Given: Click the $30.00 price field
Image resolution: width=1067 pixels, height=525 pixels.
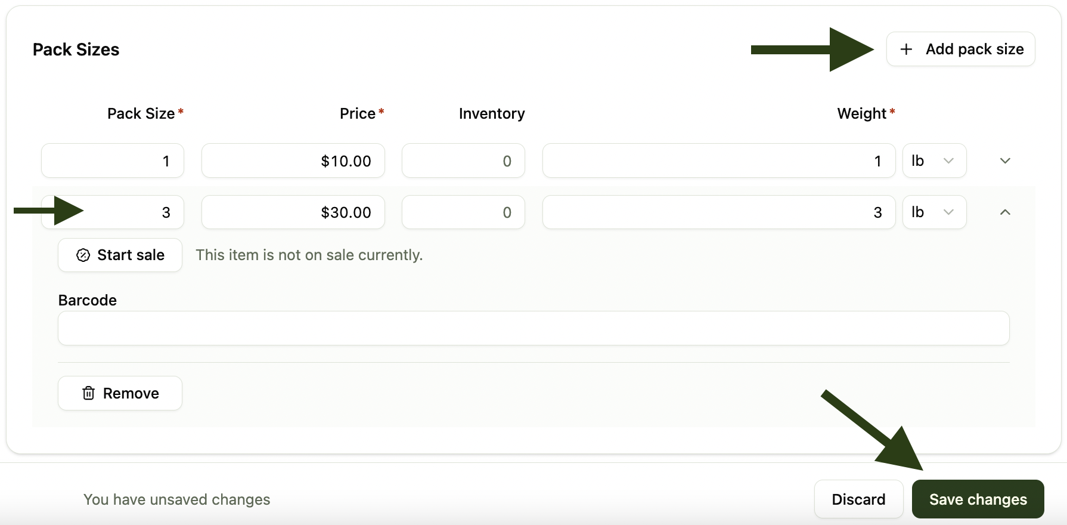Looking at the screenshot, I should [x=293, y=212].
